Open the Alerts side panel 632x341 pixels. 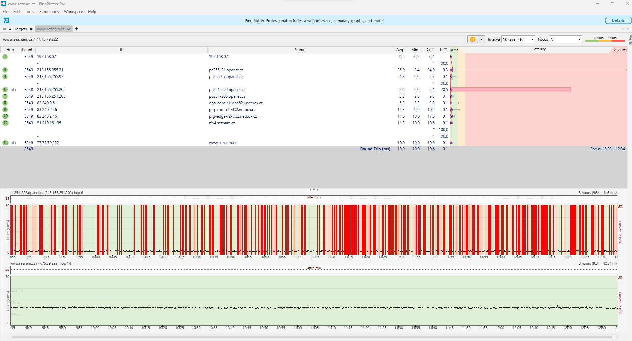click(x=630, y=39)
